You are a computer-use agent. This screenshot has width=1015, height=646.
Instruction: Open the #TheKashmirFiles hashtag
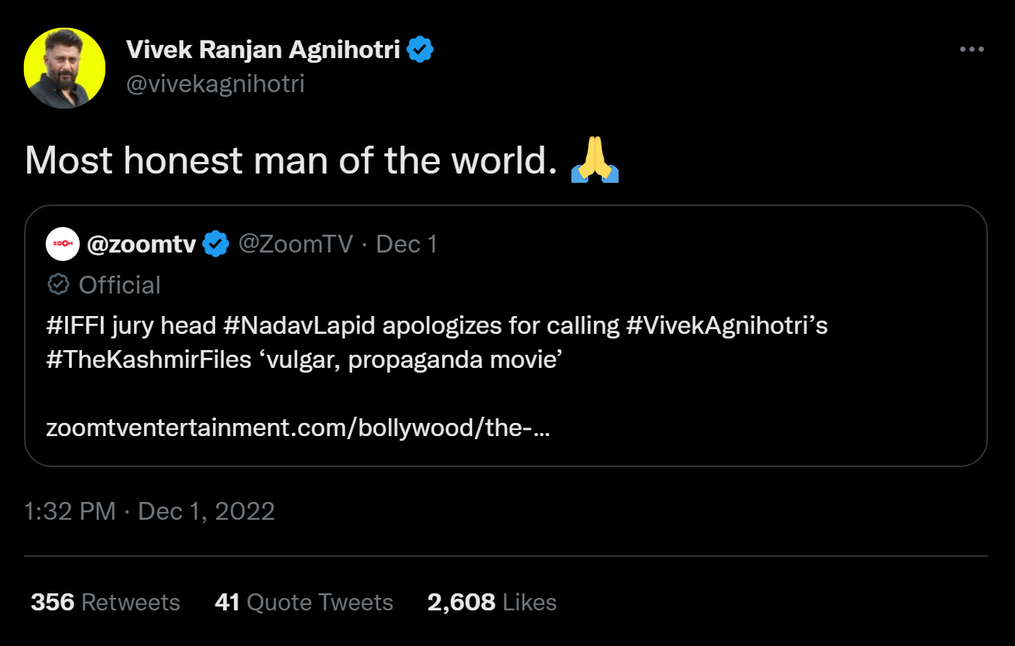point(147,361)
